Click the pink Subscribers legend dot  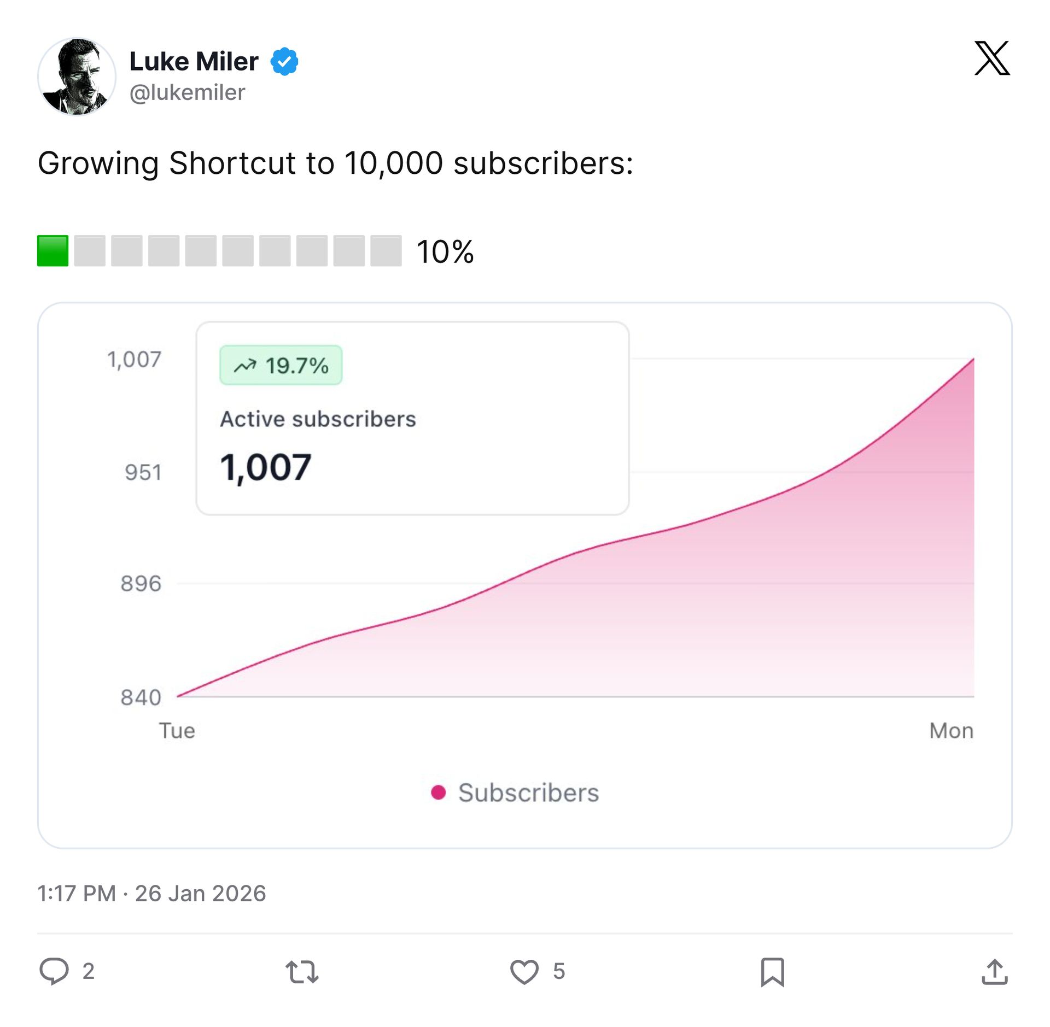click(x=438, y=792)
